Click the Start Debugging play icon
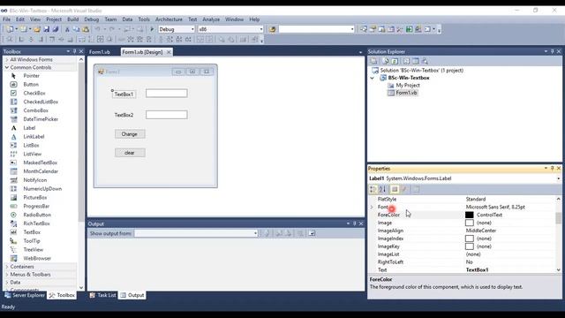This screenshot has width=565, height=318. coord(152,29)
